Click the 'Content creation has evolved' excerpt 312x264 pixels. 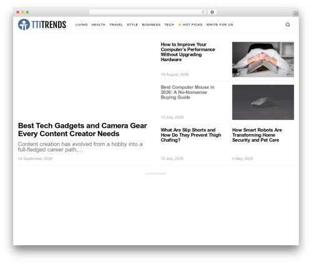(x=80, y=147)
